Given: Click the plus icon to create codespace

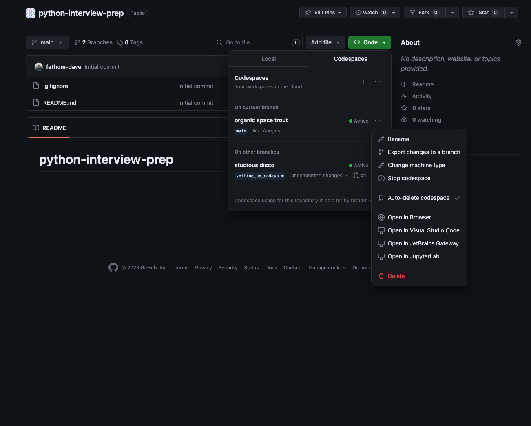Looking at the screenshot, I should (363, 82).
